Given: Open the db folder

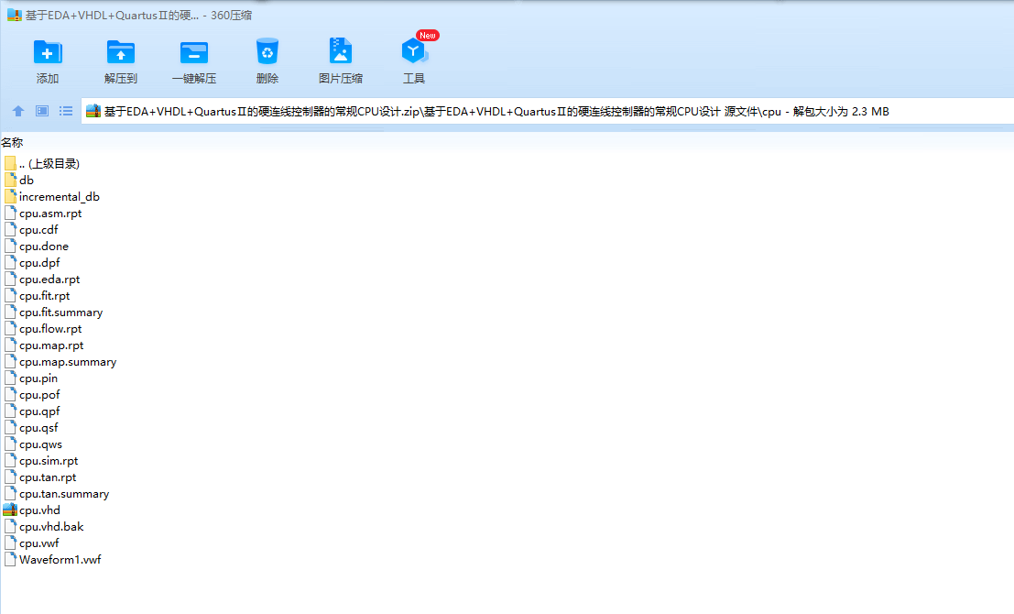Looking at the screenshot, I should tap(27, 180).
